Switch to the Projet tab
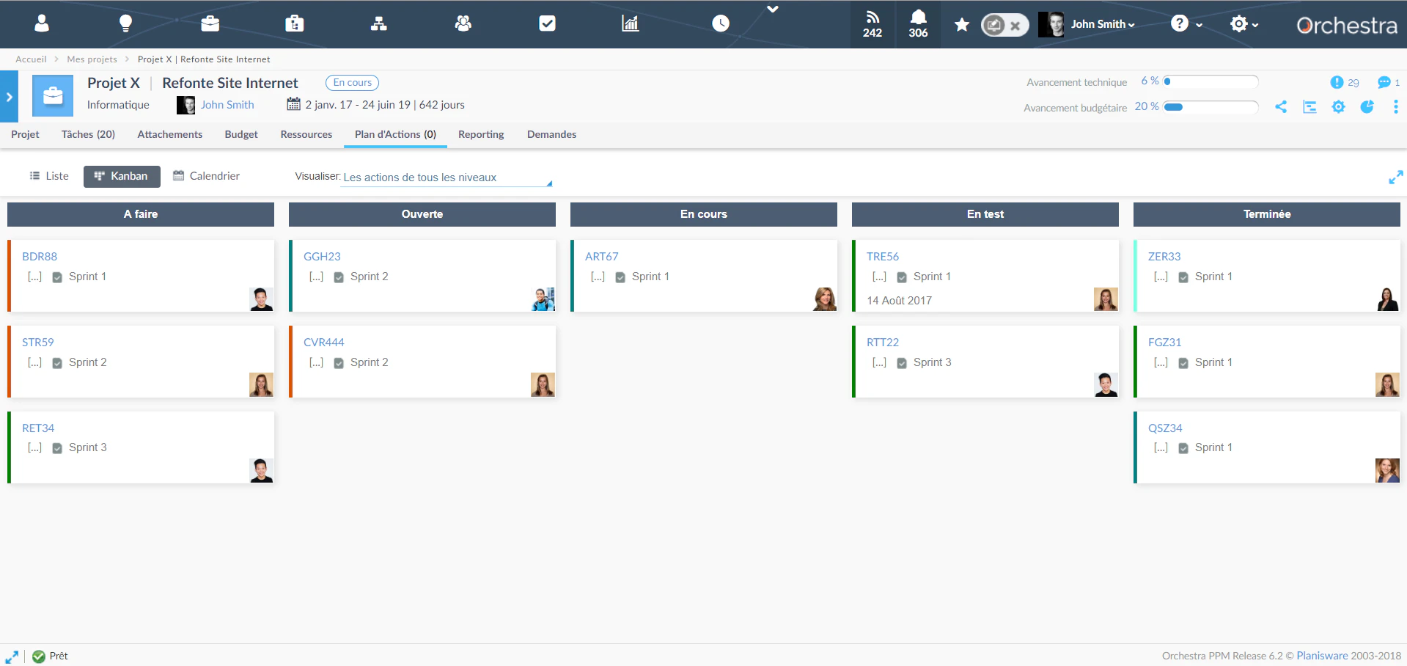1407x666 pixels. click(25, 134)
